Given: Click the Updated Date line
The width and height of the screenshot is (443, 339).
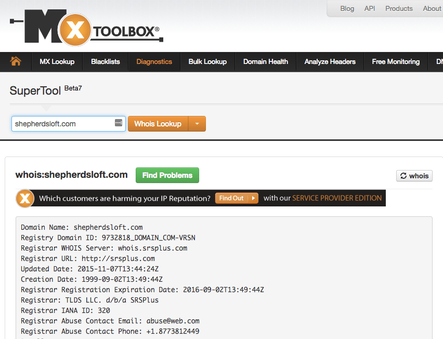Looking at the screenshot, I should click(x=89, y=269).
